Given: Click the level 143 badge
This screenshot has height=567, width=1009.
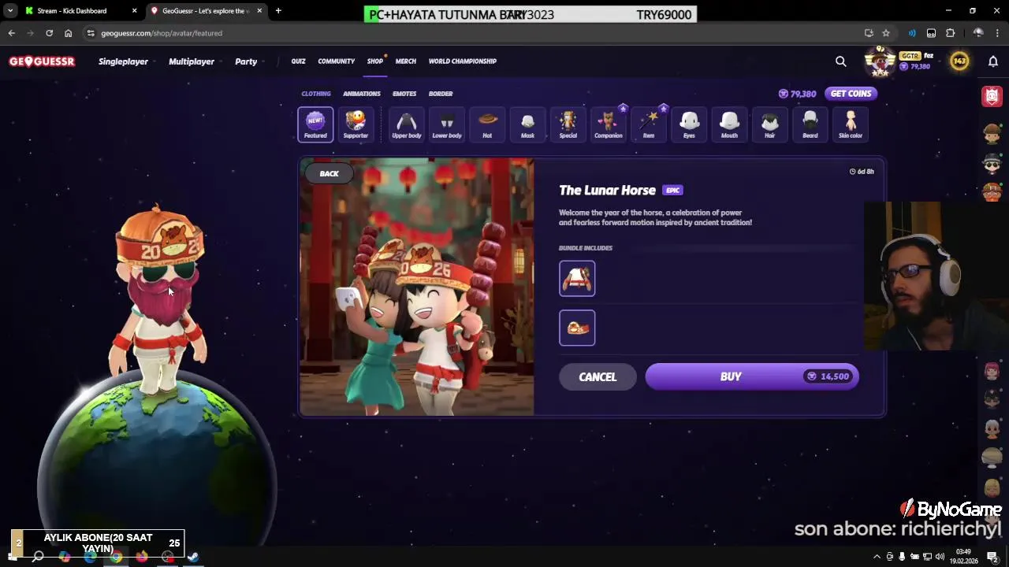Looking at the screenshot, I should coord(959,61).
